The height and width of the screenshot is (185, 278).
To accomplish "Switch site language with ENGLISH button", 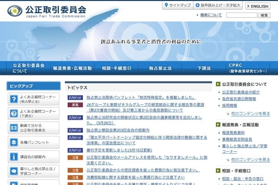I will (257, 6).
